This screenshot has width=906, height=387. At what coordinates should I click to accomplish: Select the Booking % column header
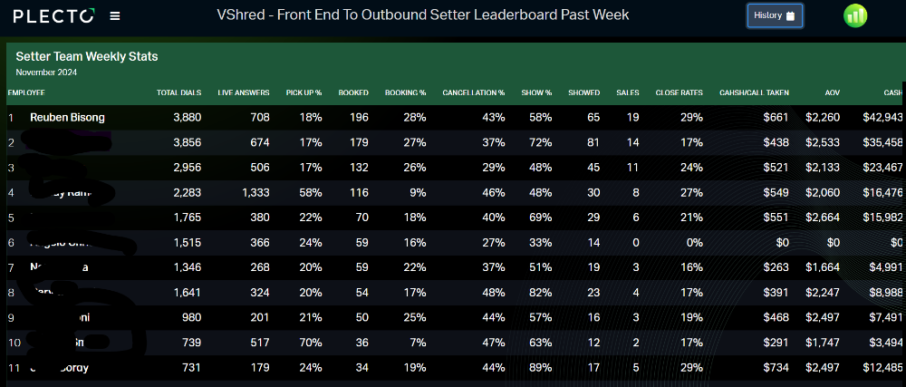coord(405,92)
